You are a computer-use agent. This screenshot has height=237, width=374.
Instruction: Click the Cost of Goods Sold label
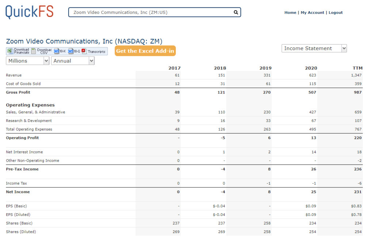pyautogui.click(x=23, y=84)
